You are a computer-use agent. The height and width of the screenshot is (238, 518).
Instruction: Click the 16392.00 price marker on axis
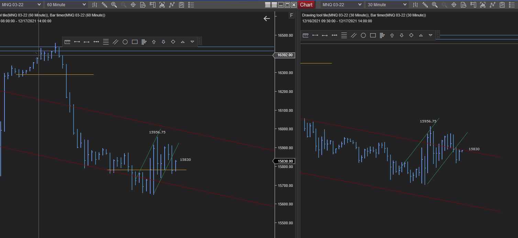pyautogui.click(x=284, y=55)
